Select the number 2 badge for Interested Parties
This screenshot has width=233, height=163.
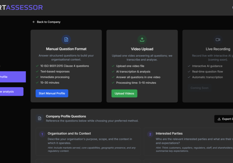click(x=150, y=134)
